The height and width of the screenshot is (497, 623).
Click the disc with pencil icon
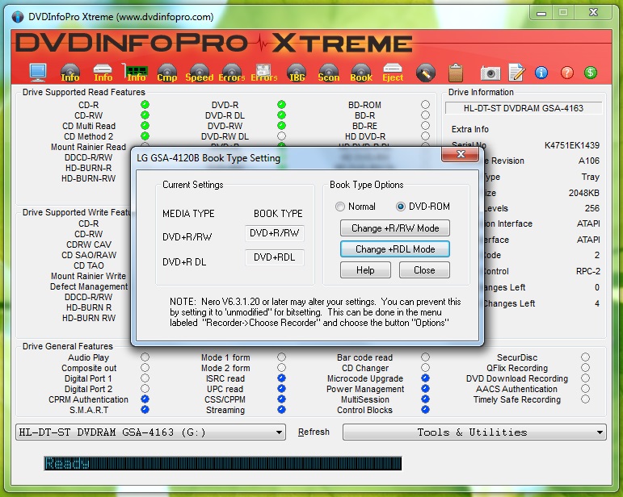pyautogui.click(x=426, y=73)
